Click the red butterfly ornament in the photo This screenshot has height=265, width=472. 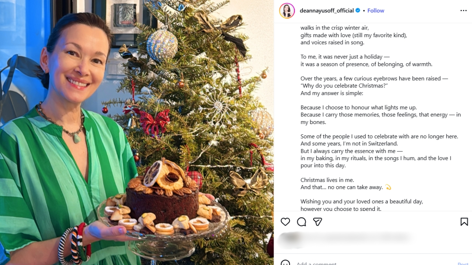click(154, 122)
